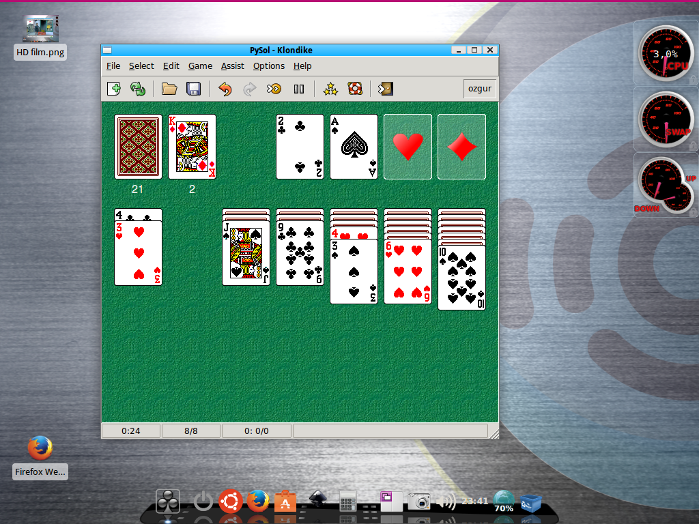This screenshot has width=699, height=524.
Task: Launch Inkscape from the dock
Action: (x=316, y=501)
